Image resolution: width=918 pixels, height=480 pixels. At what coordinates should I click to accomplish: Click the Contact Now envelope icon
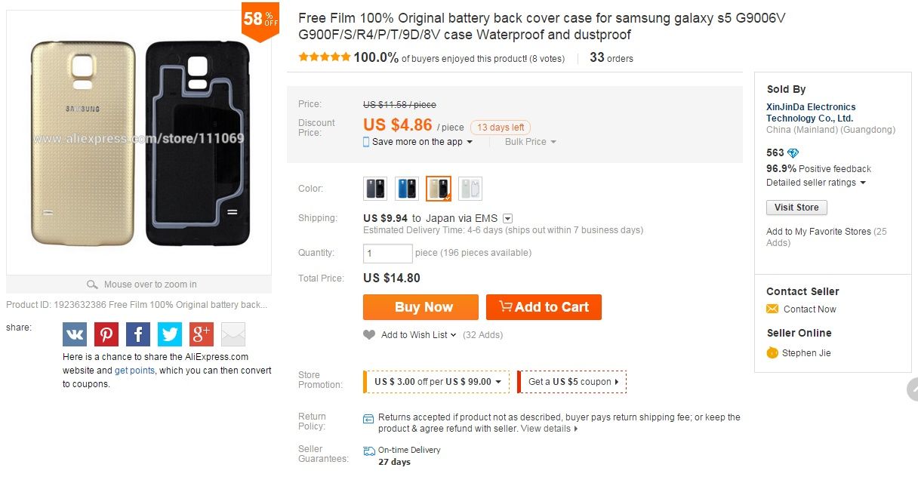point(772,309)
